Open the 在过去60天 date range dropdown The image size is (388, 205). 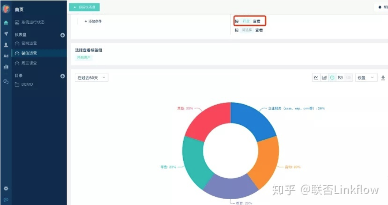point(91,78)
